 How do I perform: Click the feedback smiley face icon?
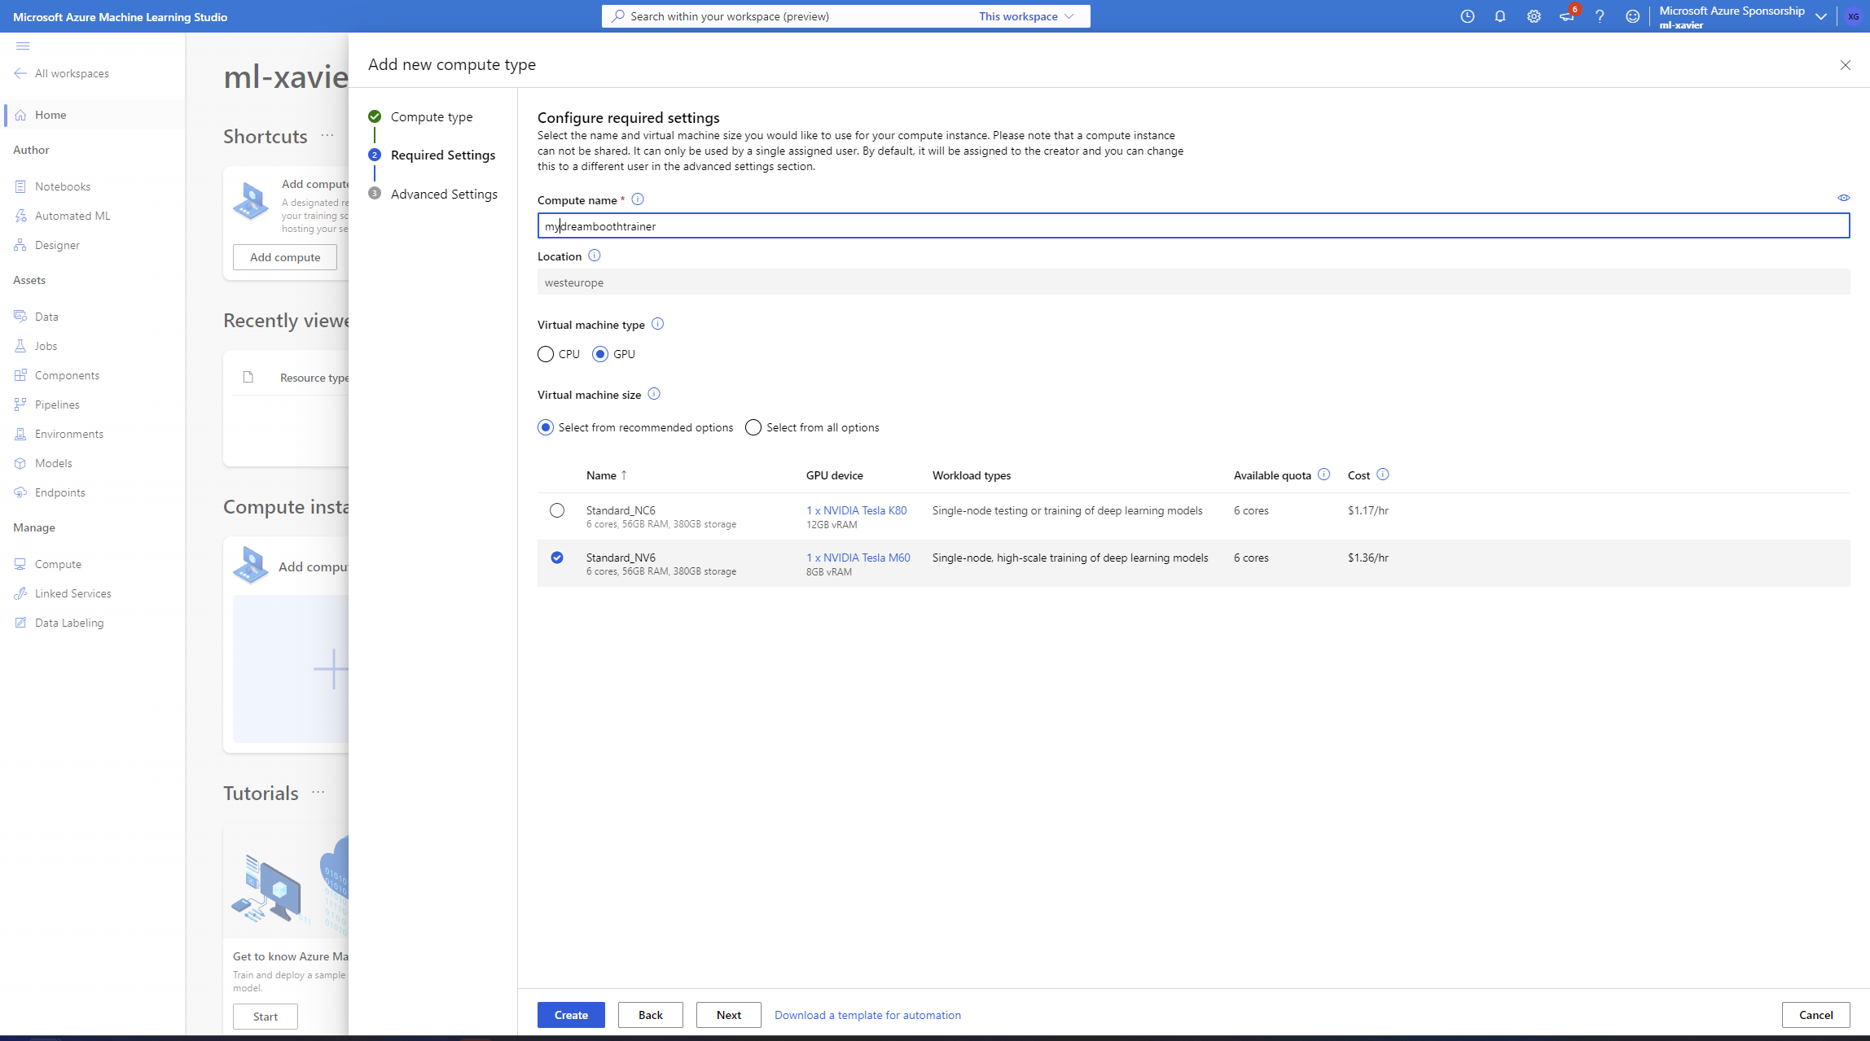click(x=1632, y=16)
